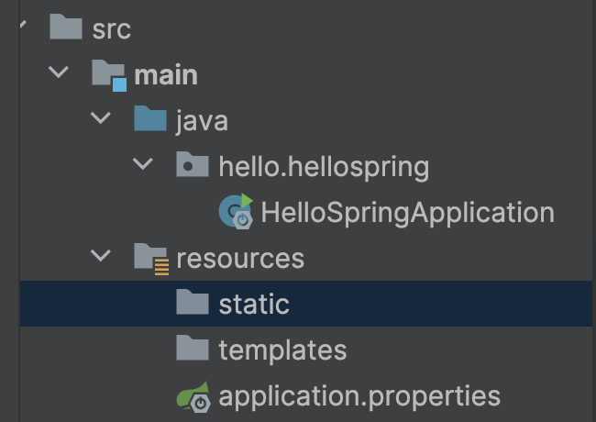Select the resources folder name

click(x=240, y=258)
